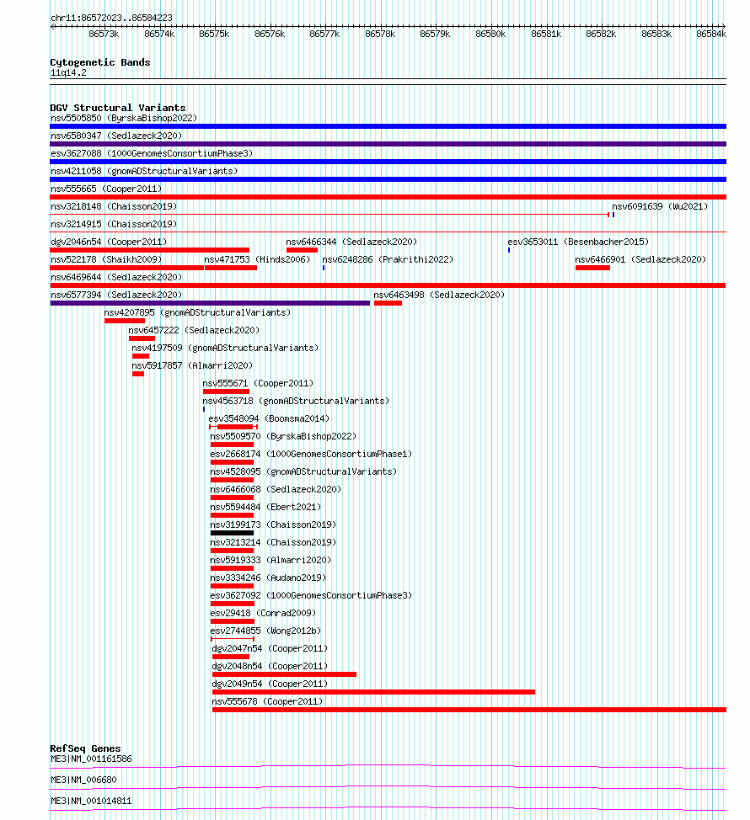Select the ME3|NM_001014811 transcript
Screen dimensions: 750x820
91,801
